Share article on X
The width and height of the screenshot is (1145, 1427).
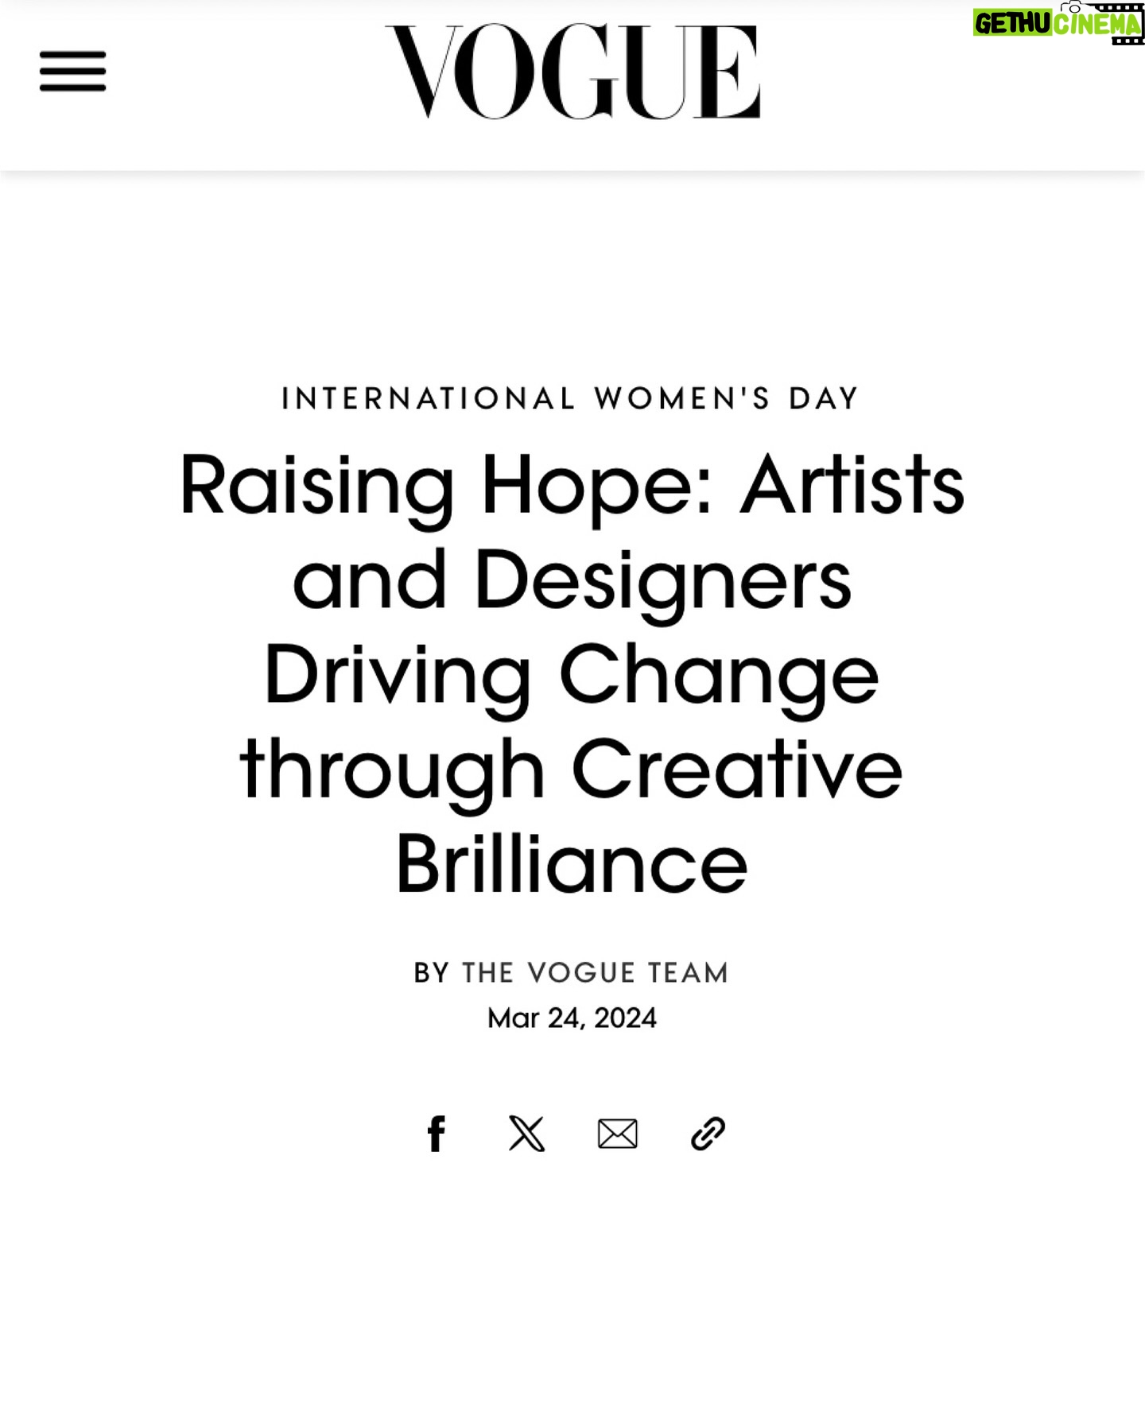[x=526, y=1134]
